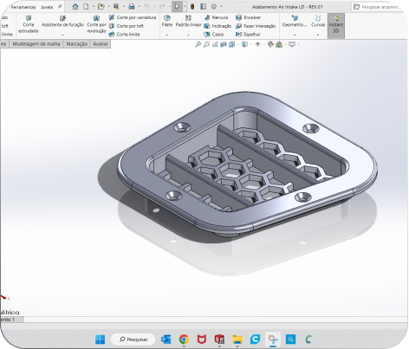Screen dimensions: 409x349
Task: Click the Envolver feature
Action: [x=249, y=17]
